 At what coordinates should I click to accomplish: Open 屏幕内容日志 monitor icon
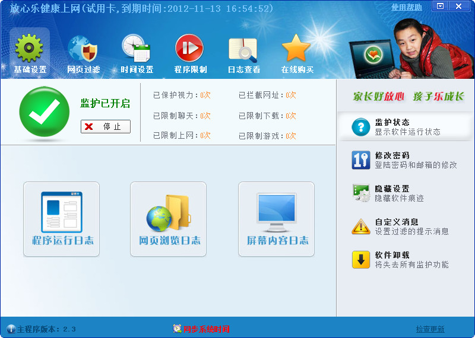tap(276, 212)
